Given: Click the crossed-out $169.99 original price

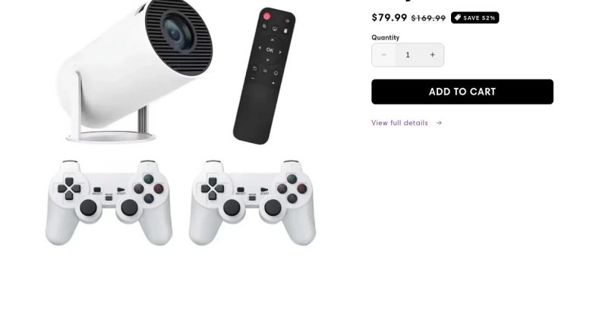Looking at the screenshot, I should pos(428,18).
